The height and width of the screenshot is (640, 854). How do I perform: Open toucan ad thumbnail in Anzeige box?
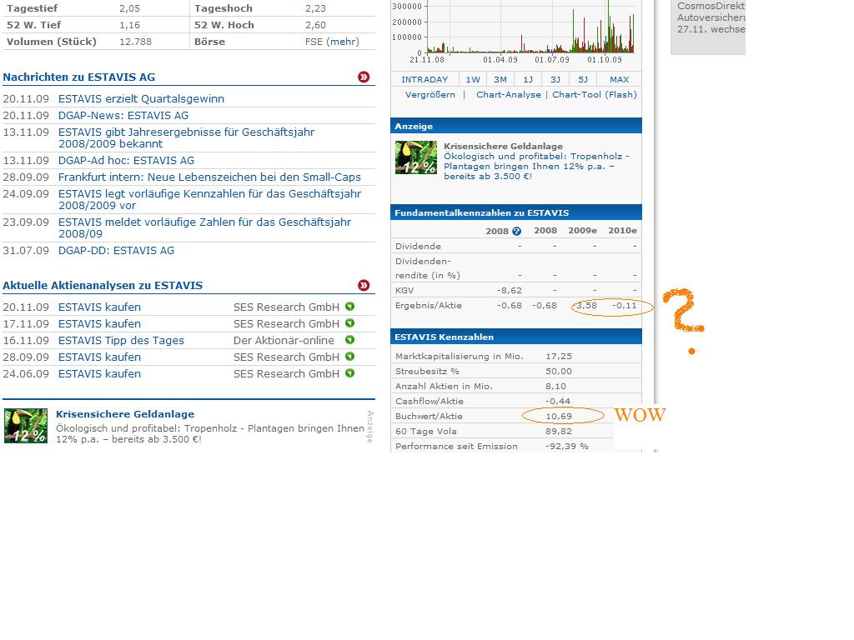click(x=416, y=157)
